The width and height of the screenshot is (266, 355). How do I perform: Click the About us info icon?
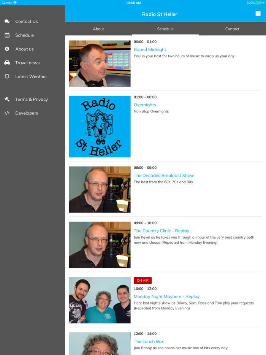(7, 49)
